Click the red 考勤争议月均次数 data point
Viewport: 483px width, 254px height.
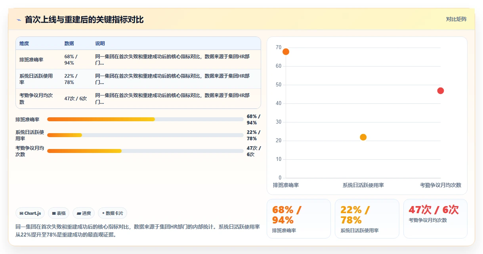(x=441, y=91)
